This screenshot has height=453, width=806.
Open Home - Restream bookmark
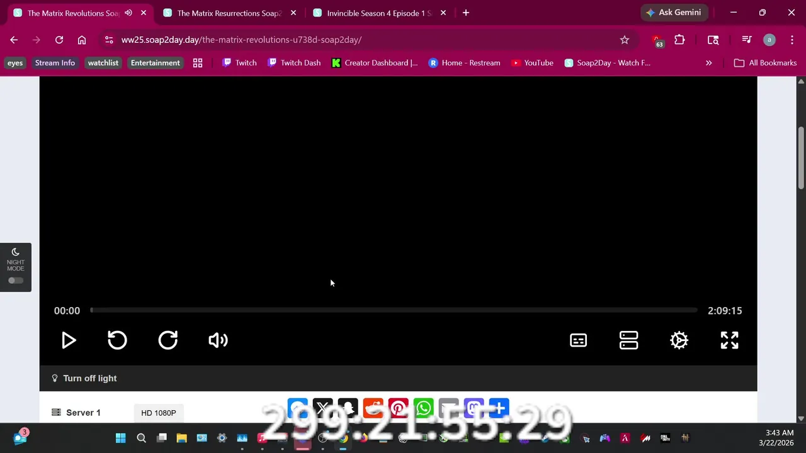tap(464, 63)
